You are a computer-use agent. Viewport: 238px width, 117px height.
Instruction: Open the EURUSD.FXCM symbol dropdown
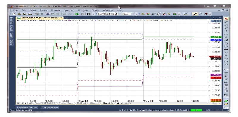120,14
